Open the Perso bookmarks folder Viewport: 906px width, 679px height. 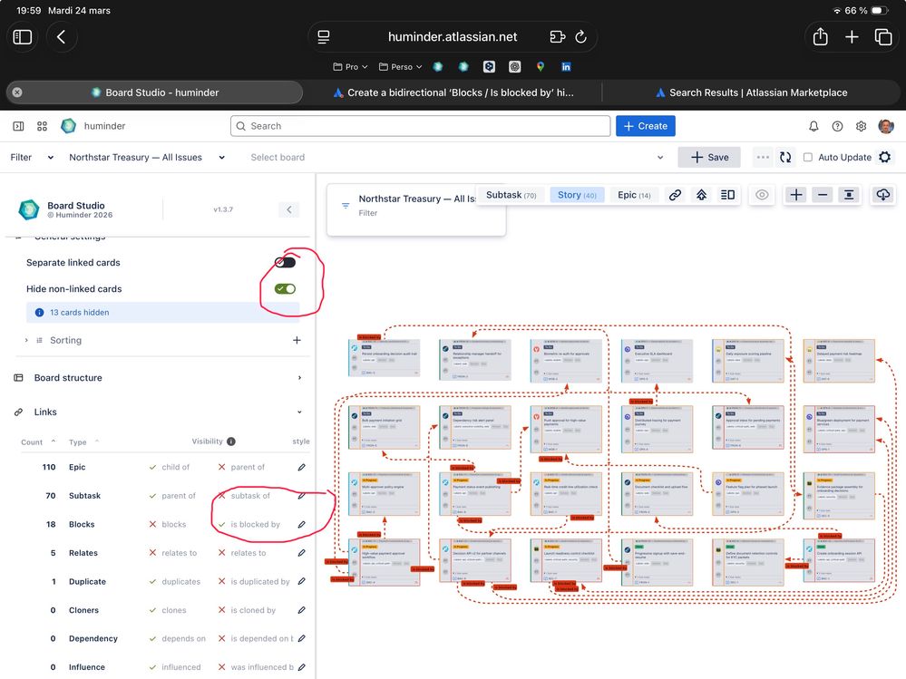click(x=400, y=67)
